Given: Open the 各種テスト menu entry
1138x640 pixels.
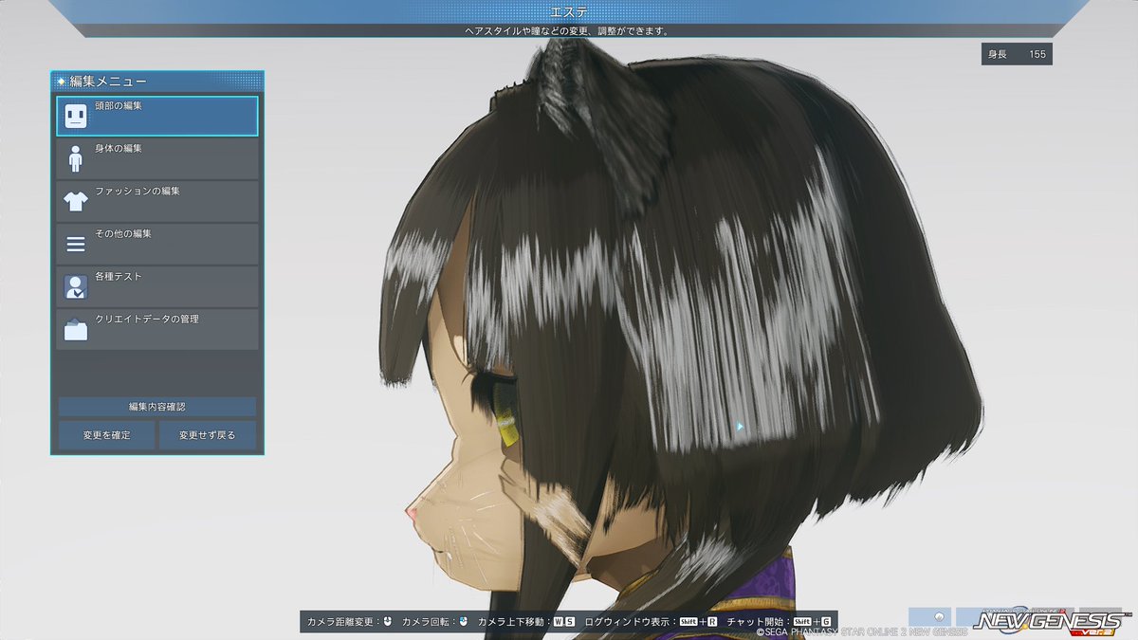Looking at the screenshot, I should (157, 286).
